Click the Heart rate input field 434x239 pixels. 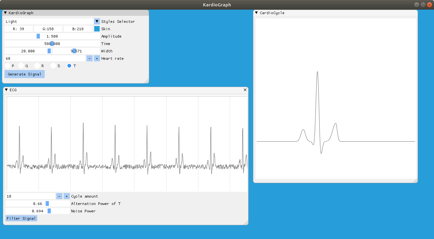[x=45, y=58]
